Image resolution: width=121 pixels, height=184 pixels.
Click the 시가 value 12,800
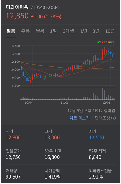[13, 137]
